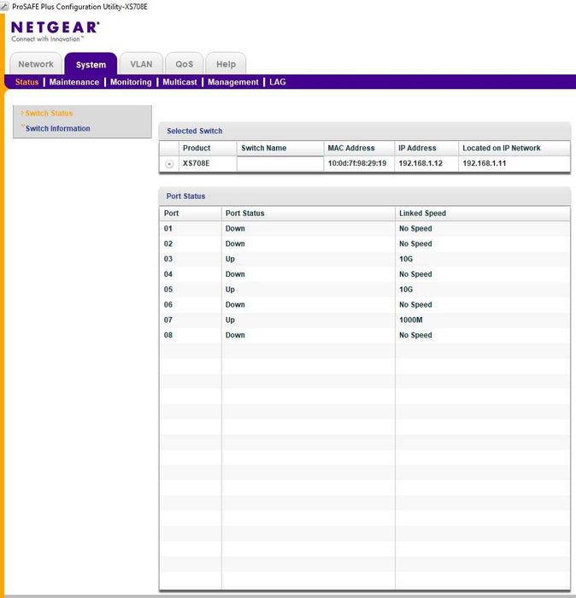Click the 10G speed for port 05

pos(406,290)
